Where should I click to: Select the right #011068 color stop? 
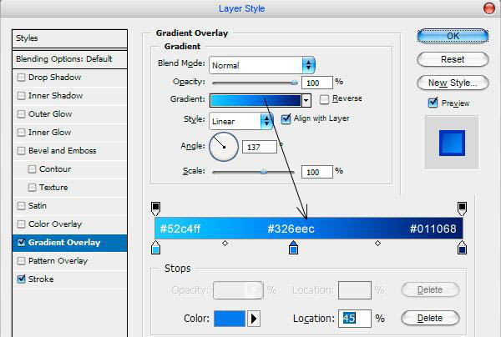tap(462, 248)
